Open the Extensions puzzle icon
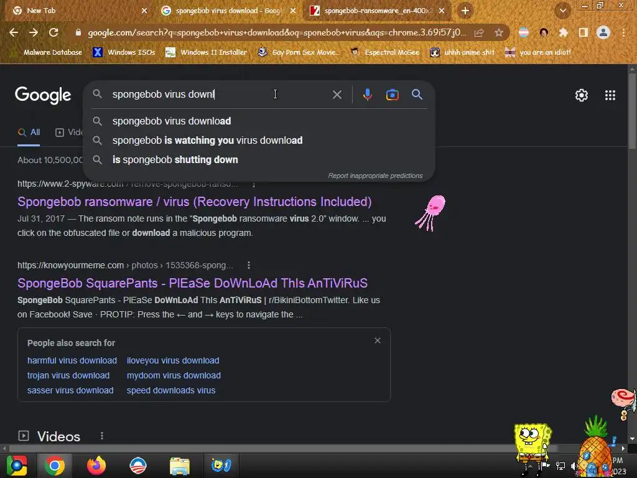The height and width of the screenshot is (478, 637). click(x=564, y=32)
